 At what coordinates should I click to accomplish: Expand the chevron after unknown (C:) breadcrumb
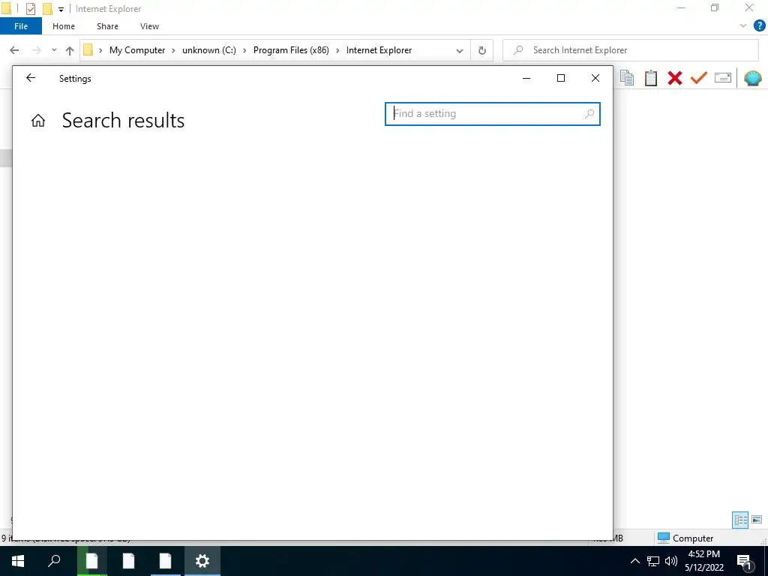pyautogui.click(x=245, y=50)
